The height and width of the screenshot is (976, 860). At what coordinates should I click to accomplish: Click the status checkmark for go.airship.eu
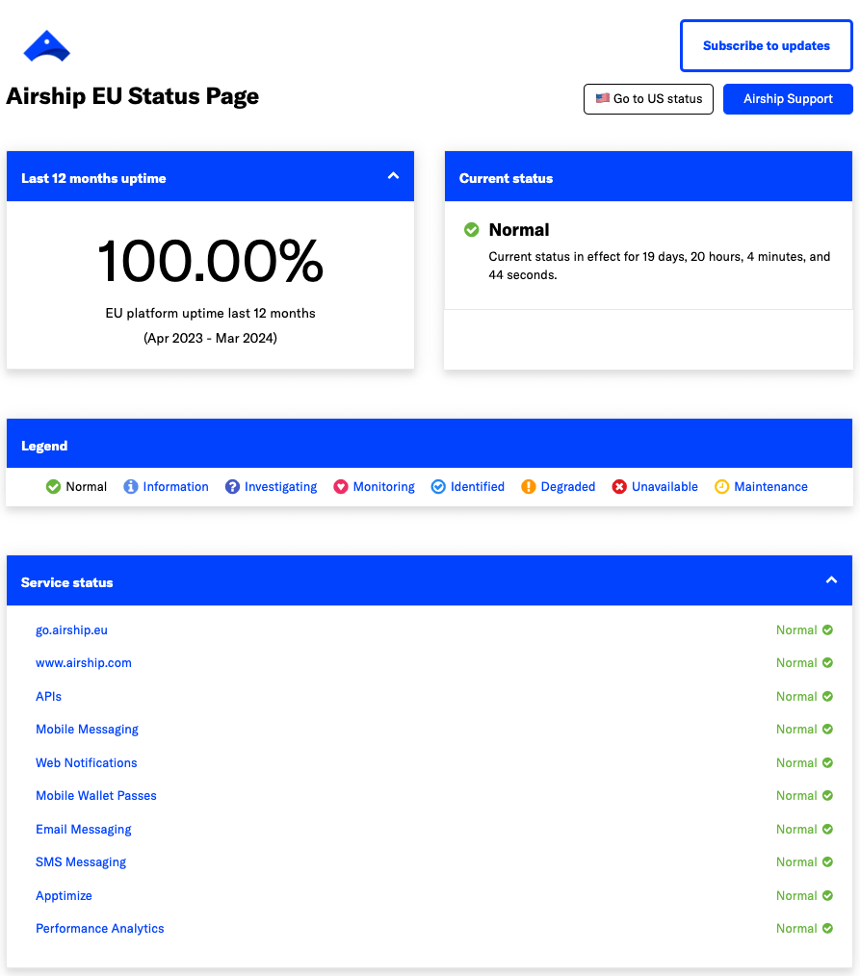826,630
